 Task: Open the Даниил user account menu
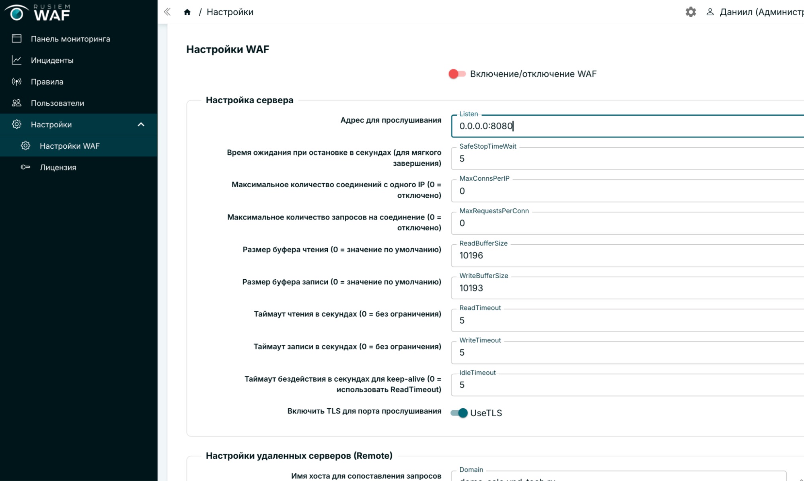coord(756,12)
